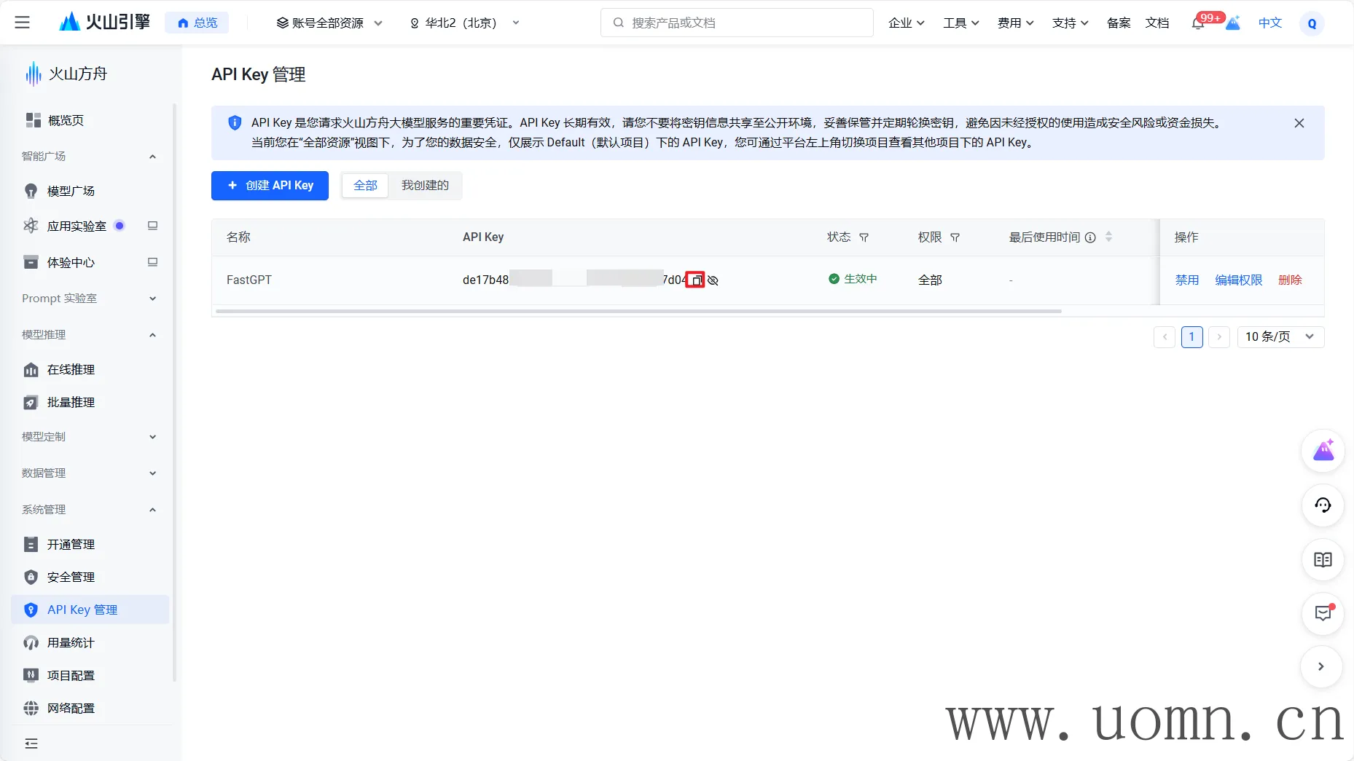Image resolution: width=1354 pixels, height=761 pixels.
Task: Filter by 状态 column
Action: [x=864, y=237]
